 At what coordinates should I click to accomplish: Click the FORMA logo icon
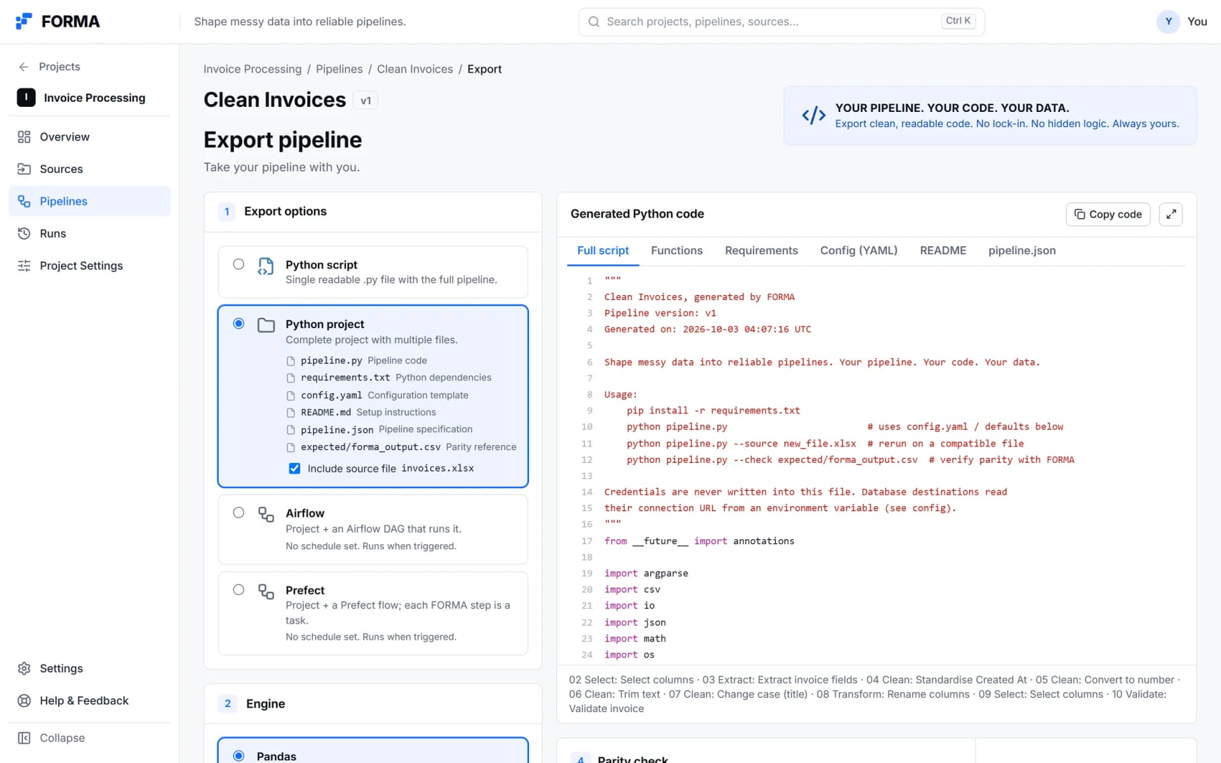tap(24, 21)
